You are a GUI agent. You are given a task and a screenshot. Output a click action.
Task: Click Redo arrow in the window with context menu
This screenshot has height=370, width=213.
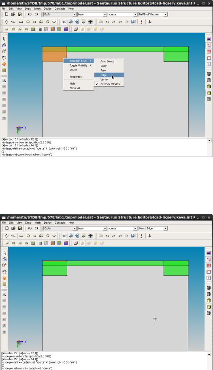coord(36,14)
